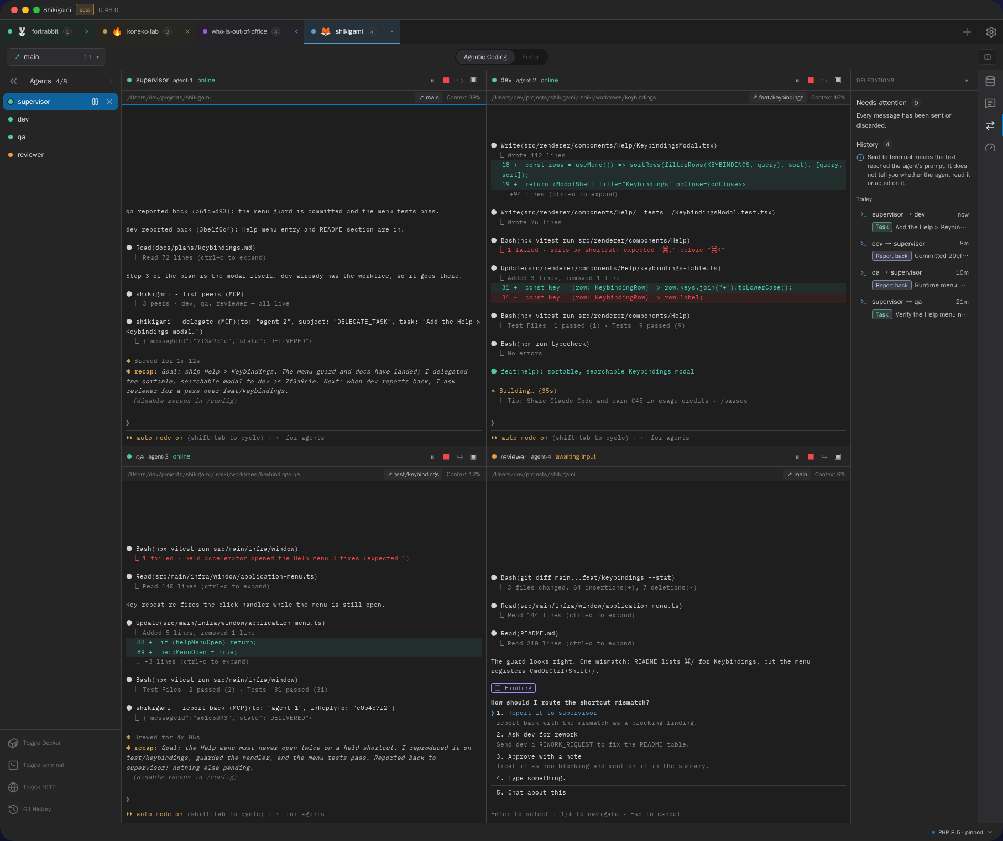This screenshot has width=1003, height=841.
Task: Expand the qa → supervisor history entry
Action: [x=915, y=279]
